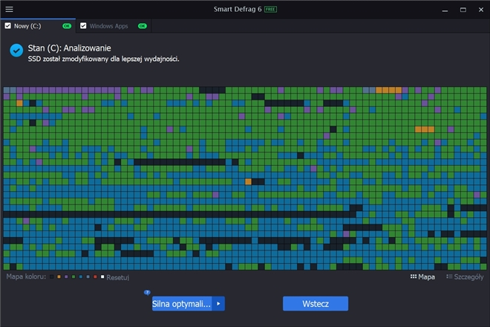
Task: Select the green color swatch in legend
Action: coord(73,277)
